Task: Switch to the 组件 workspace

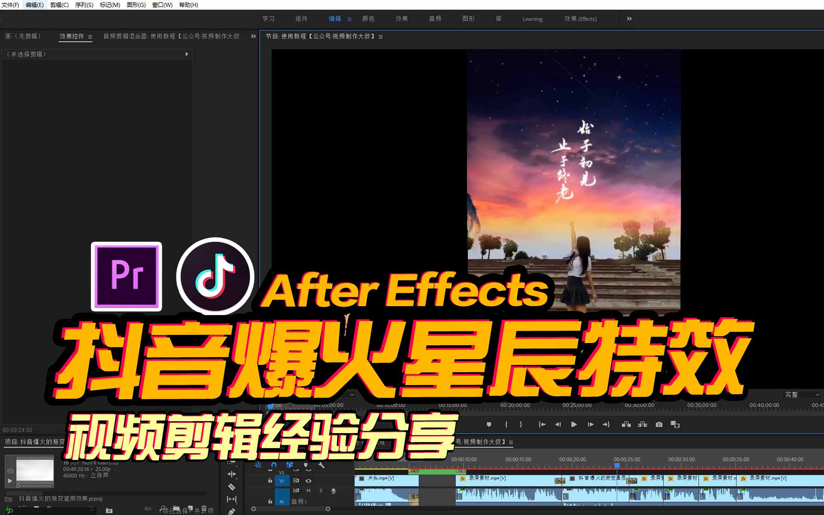Action: click(x=302, y=19)
